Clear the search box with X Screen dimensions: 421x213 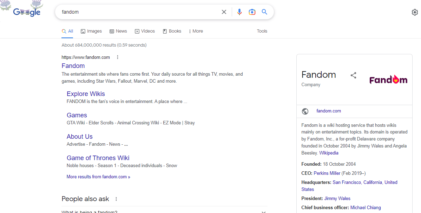224,12
